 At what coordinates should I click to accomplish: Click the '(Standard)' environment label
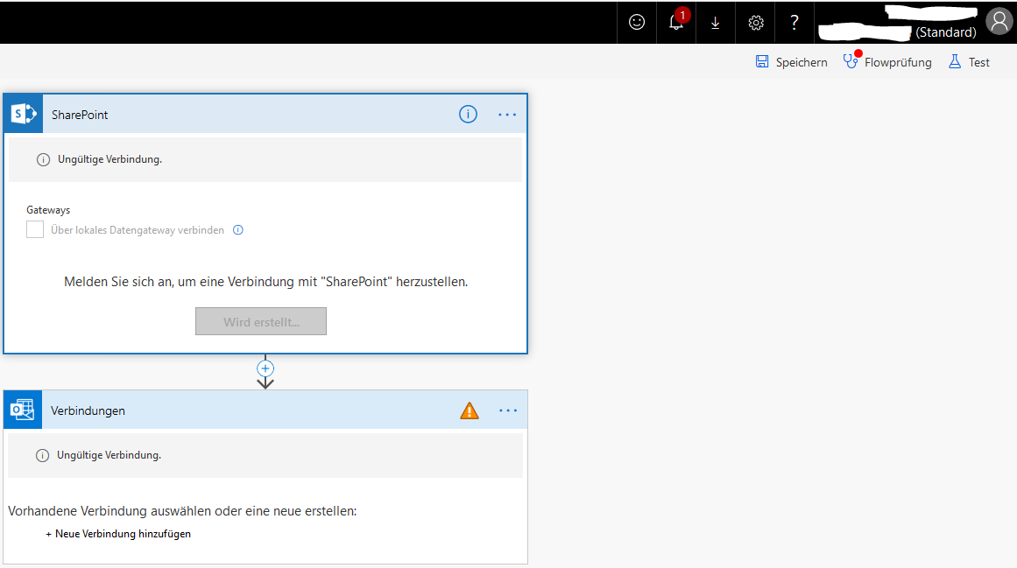[x=946, y=32]
